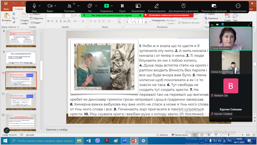This screenshot has height=145, width=257.
Task: Toggle bold Ж formatting
Action: (48, 21)
